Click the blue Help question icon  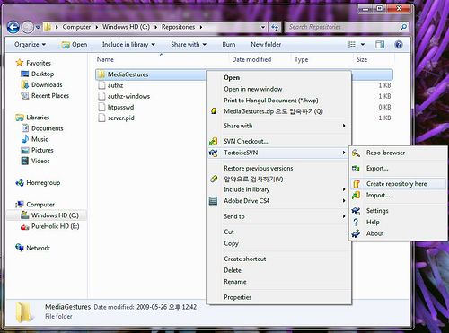pyautogui.click(x=399, y=45)
